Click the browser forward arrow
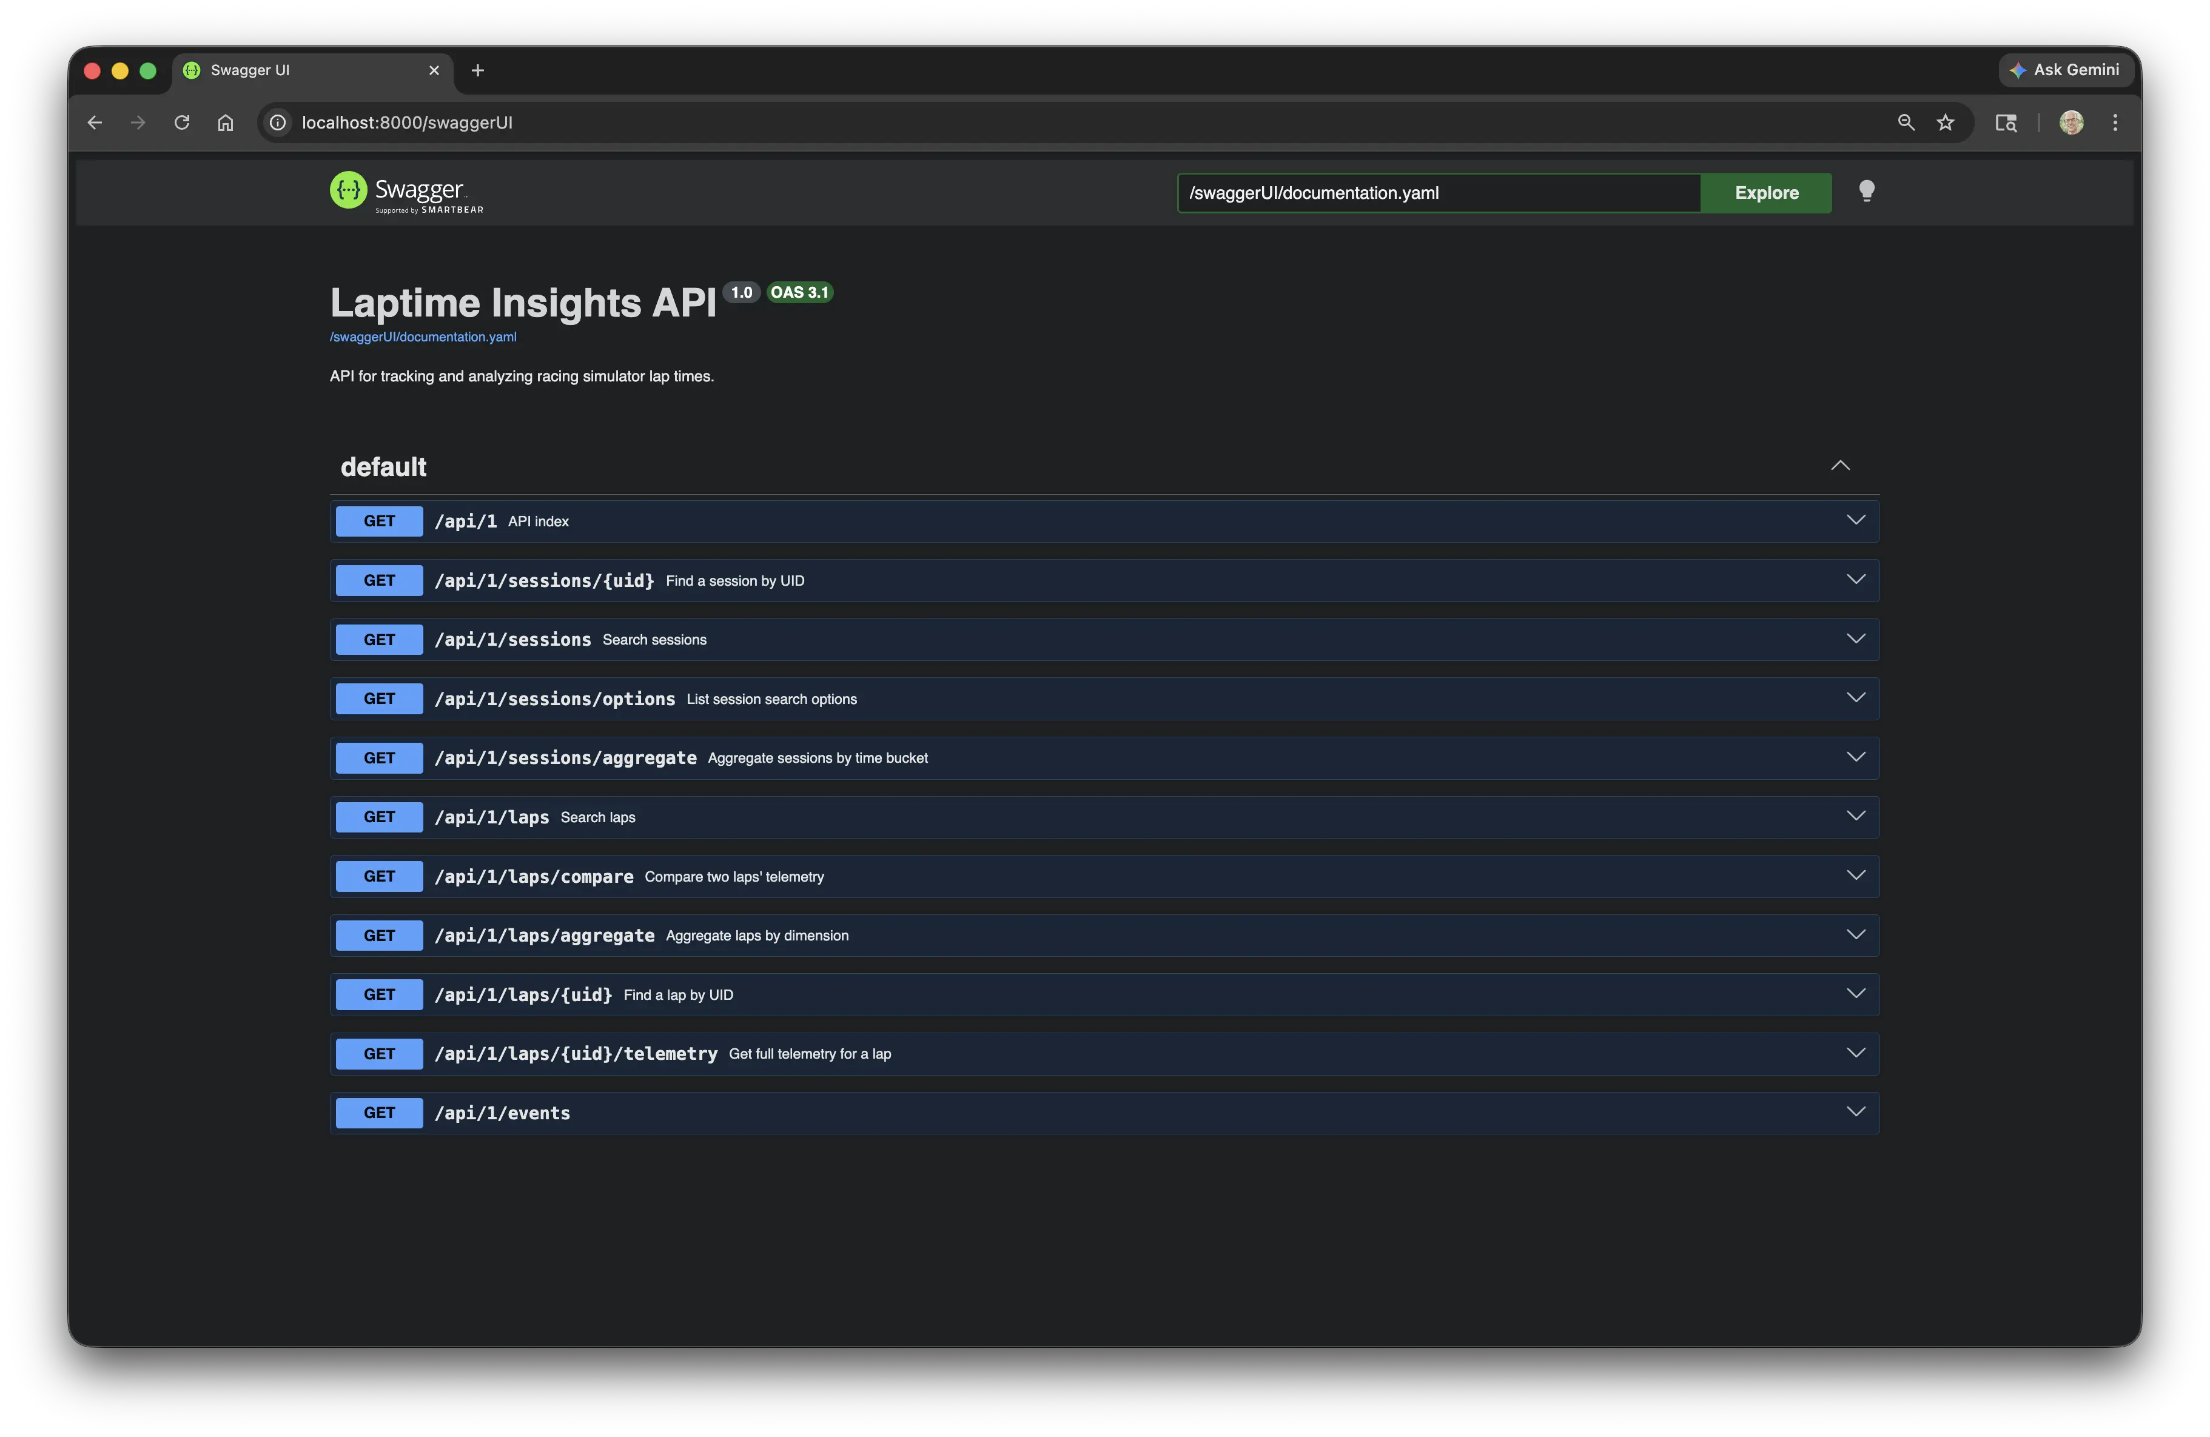Viewport: 2210px width, 1437px height. click(138, 122)
